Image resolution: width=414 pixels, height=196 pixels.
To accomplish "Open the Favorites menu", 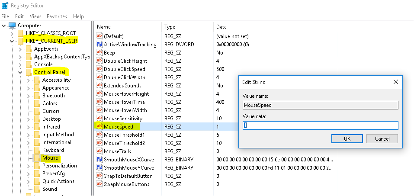I will coord(57,16).
